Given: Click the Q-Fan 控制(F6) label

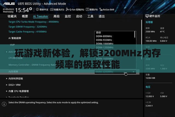Looking at the screenshot, I should click(77, 10).
